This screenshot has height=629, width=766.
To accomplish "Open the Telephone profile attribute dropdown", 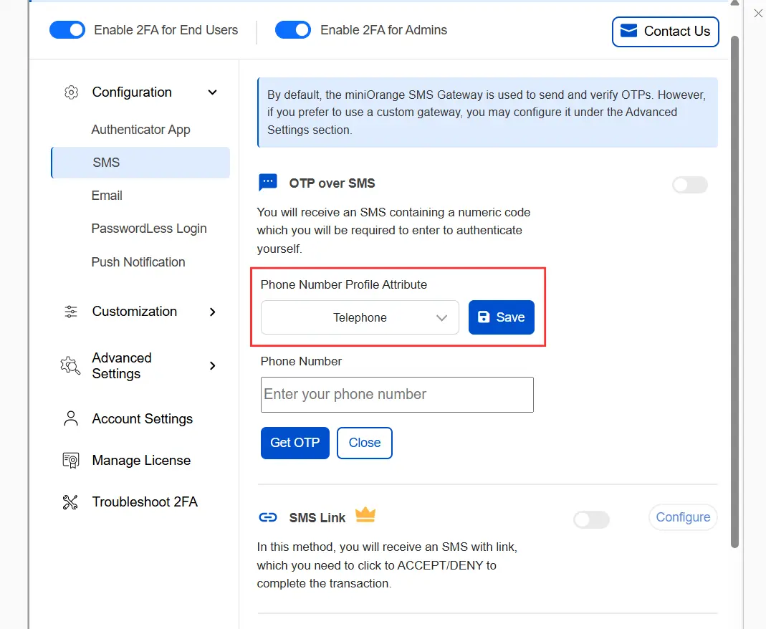I will 360,317.
